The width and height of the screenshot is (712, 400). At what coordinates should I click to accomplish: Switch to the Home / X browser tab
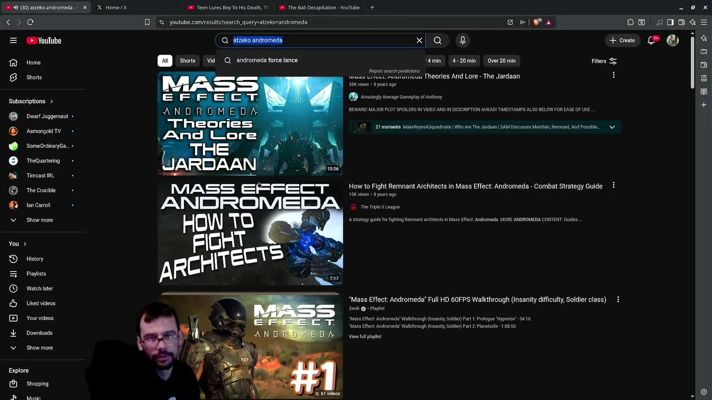click(137, 8)
